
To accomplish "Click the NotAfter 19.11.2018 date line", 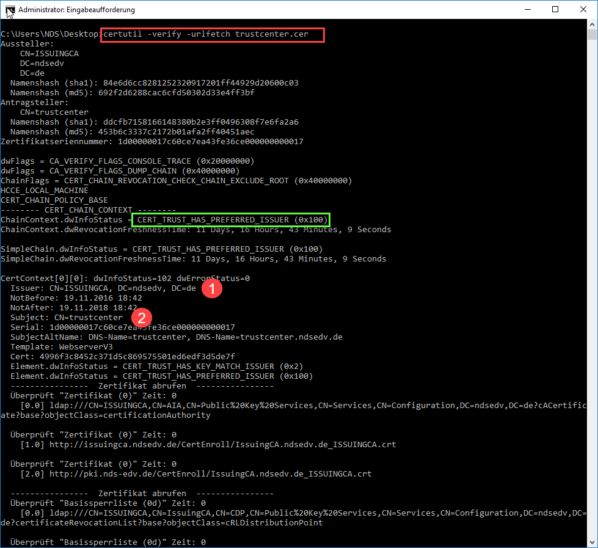I will click(73, 307).
